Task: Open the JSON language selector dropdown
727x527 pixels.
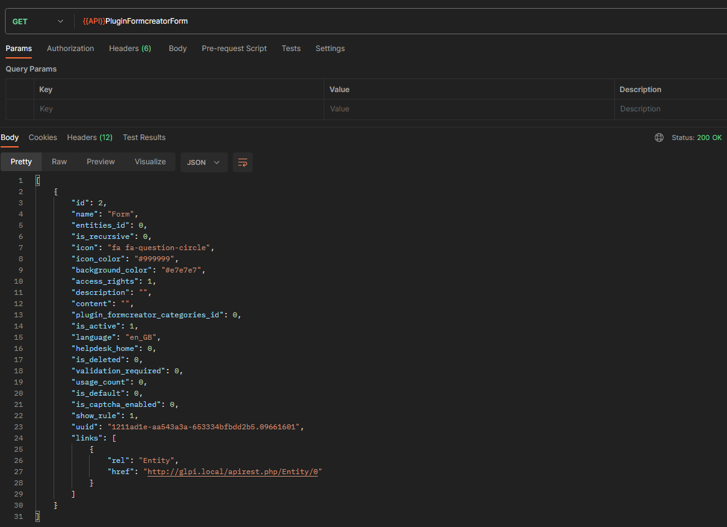Action: click(x=204, y=162)
